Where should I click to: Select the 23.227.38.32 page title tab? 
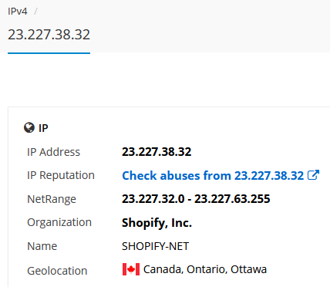click(x=49, y=34)
